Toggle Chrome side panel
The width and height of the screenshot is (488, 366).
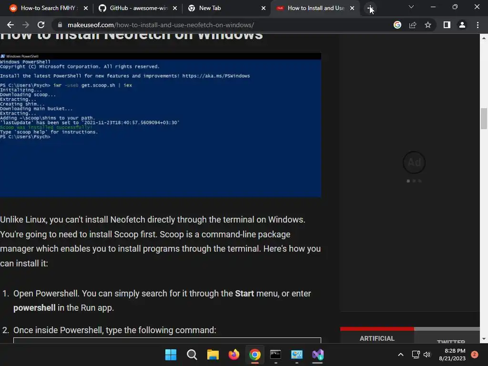coord(447,25)
